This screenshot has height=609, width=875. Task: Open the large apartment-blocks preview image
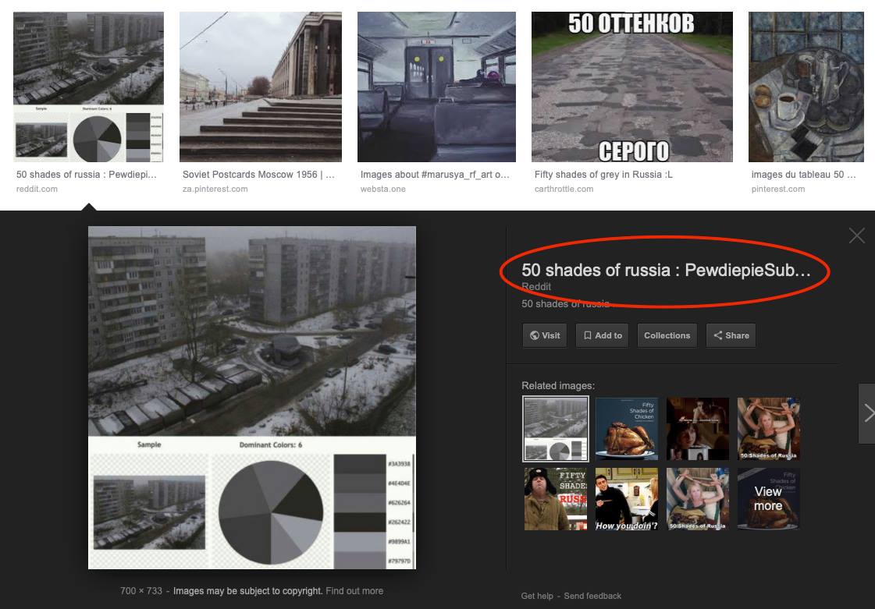point(252,398)
